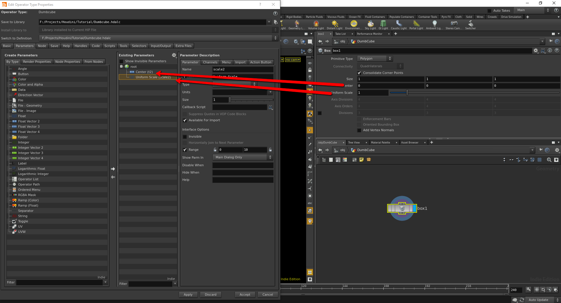Toggle Auto Takes checkbox
Viewport: 561px width, 303px height.
pyautogui.click(x=489, y=11)
